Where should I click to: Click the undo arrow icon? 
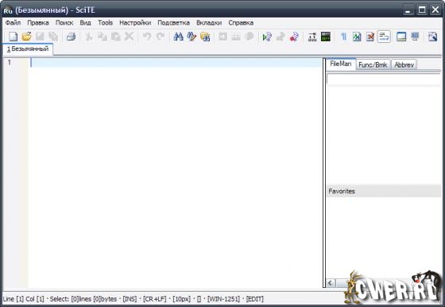[147, 37]
